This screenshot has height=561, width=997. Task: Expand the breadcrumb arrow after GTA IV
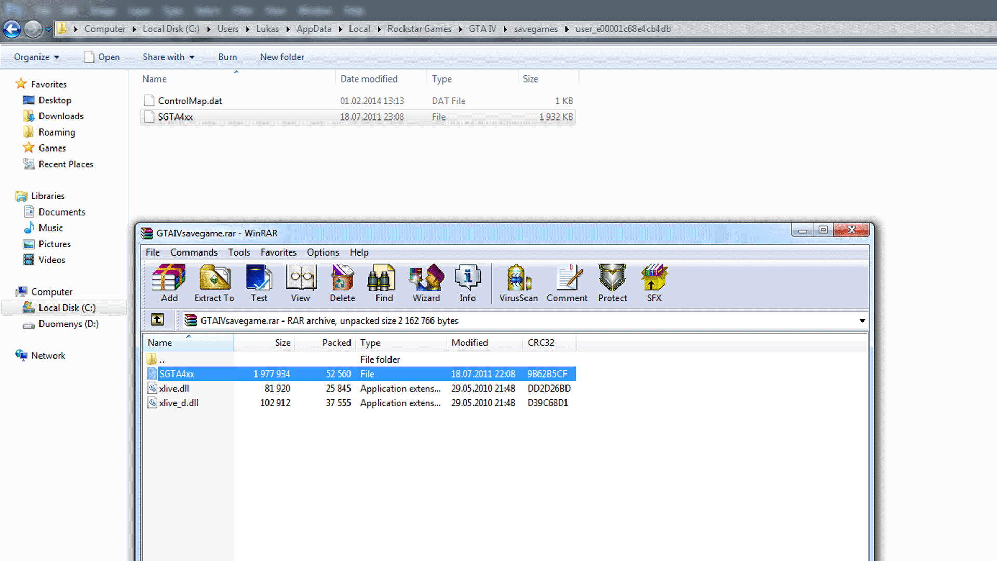click(505, 29)
